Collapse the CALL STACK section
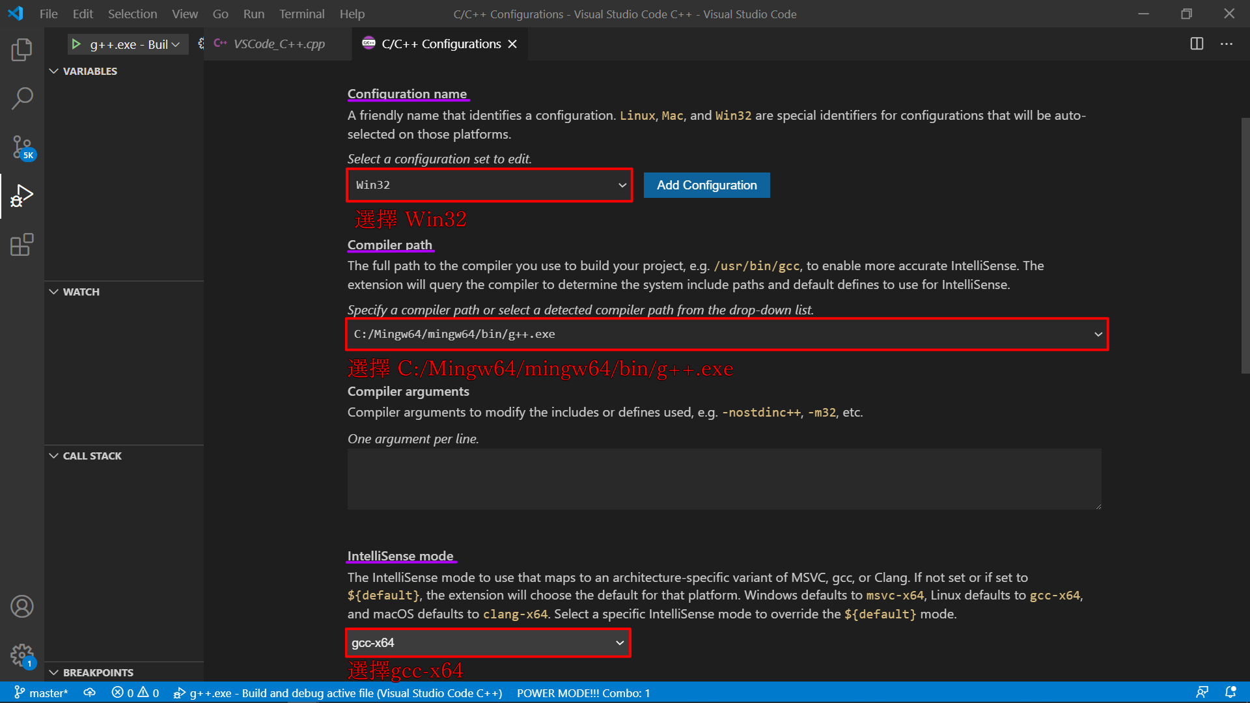Image resolution: width=1250 pixels, height=703 pixels. click(x=54, y=456)
